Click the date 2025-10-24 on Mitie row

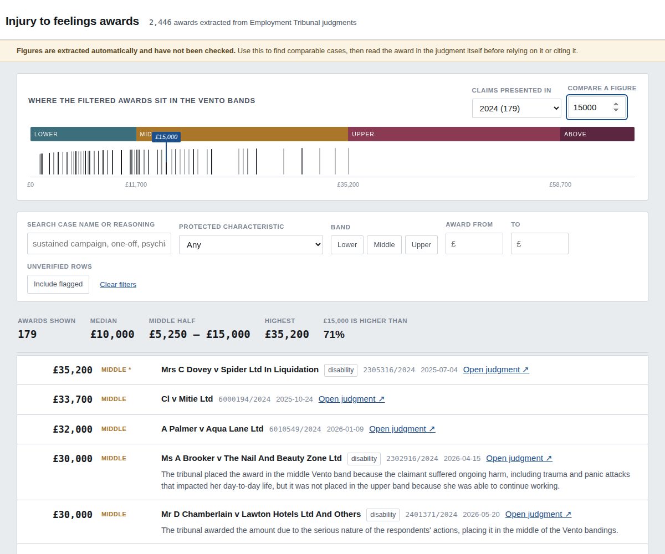pyautogui.click(x=294, y=399)
